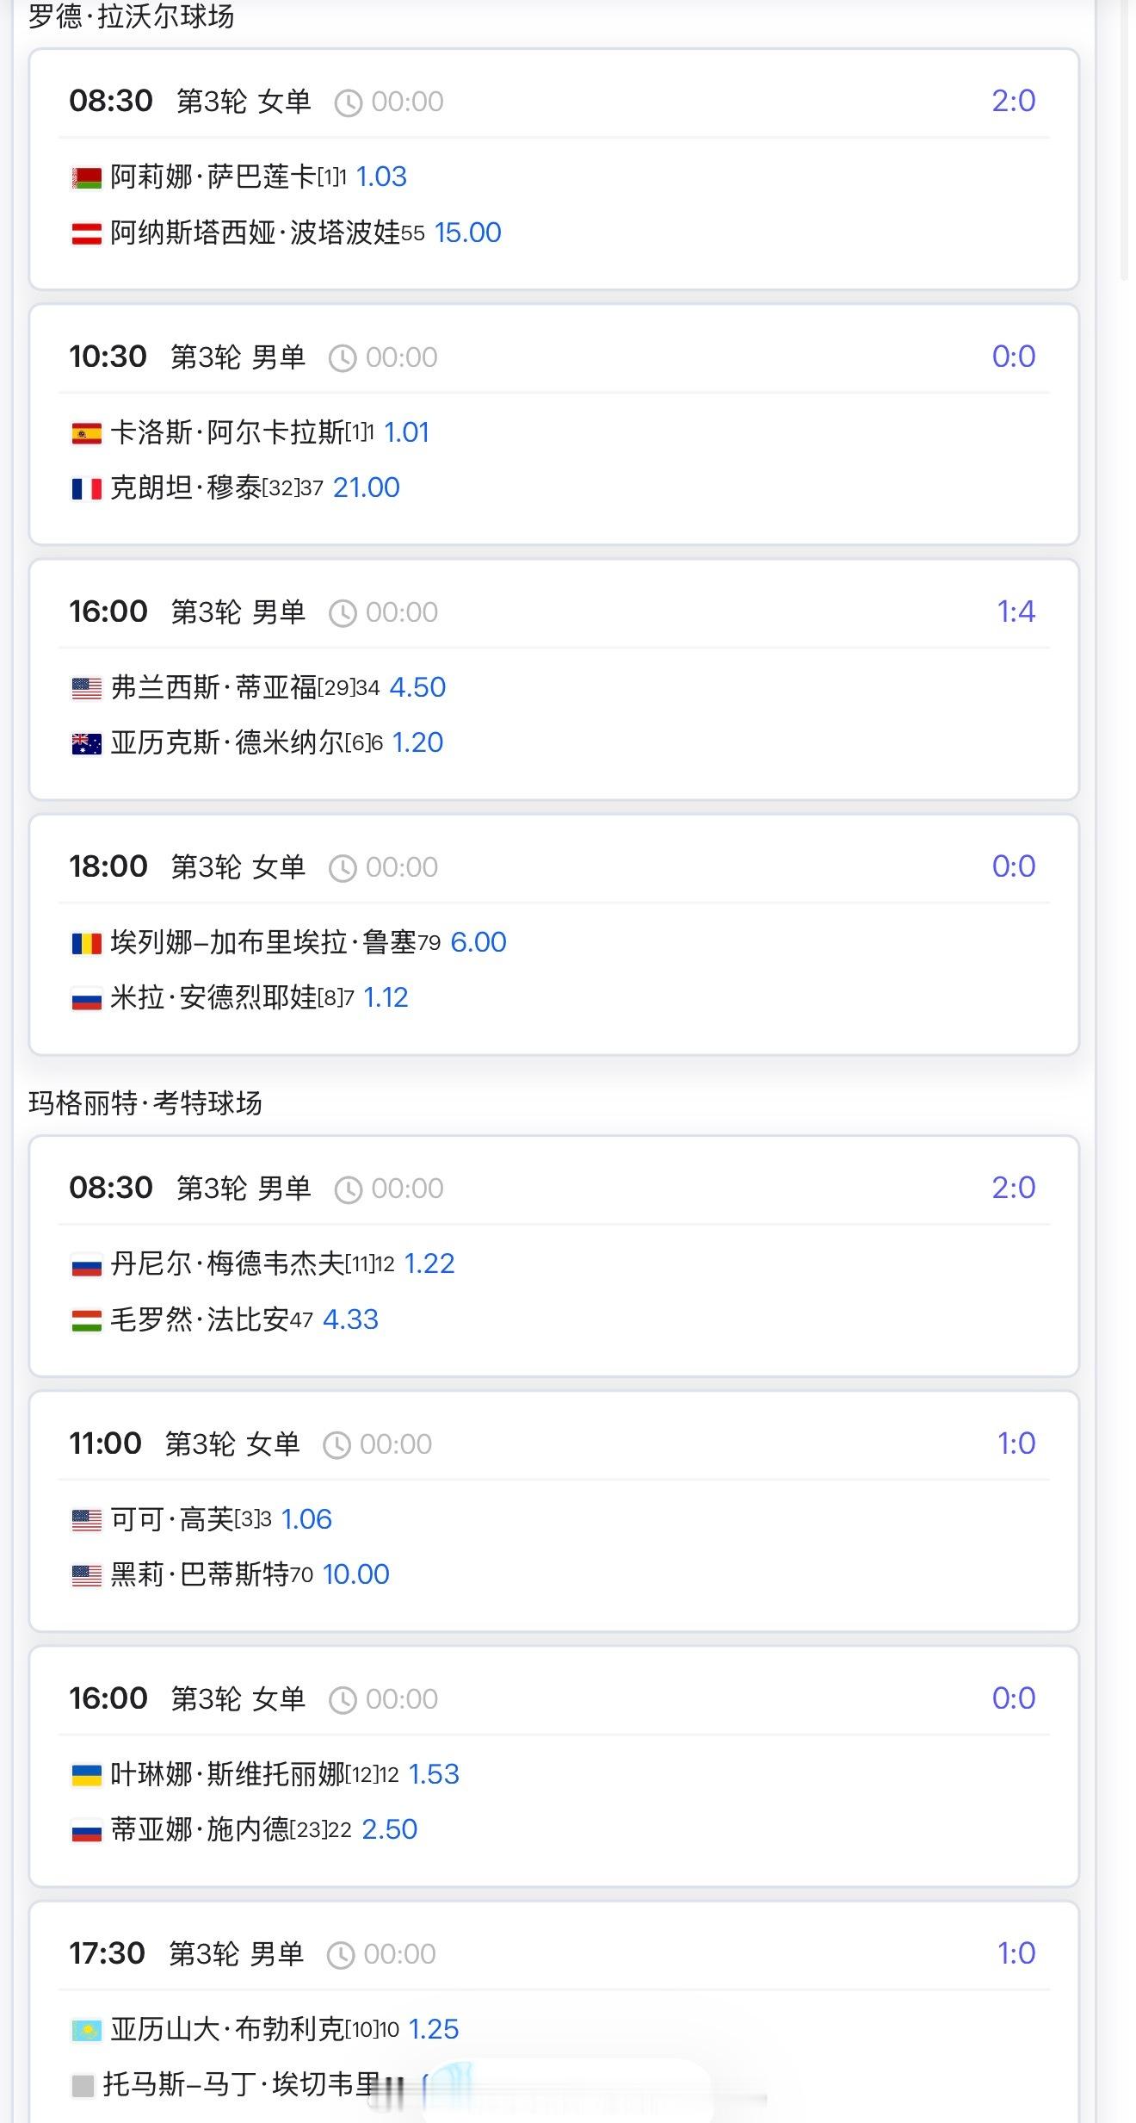The width and height of the screenshot is (1136, 2123).
Task: Select odds 15.00 for 波塔波娃
Action: (x=467, y=233)
